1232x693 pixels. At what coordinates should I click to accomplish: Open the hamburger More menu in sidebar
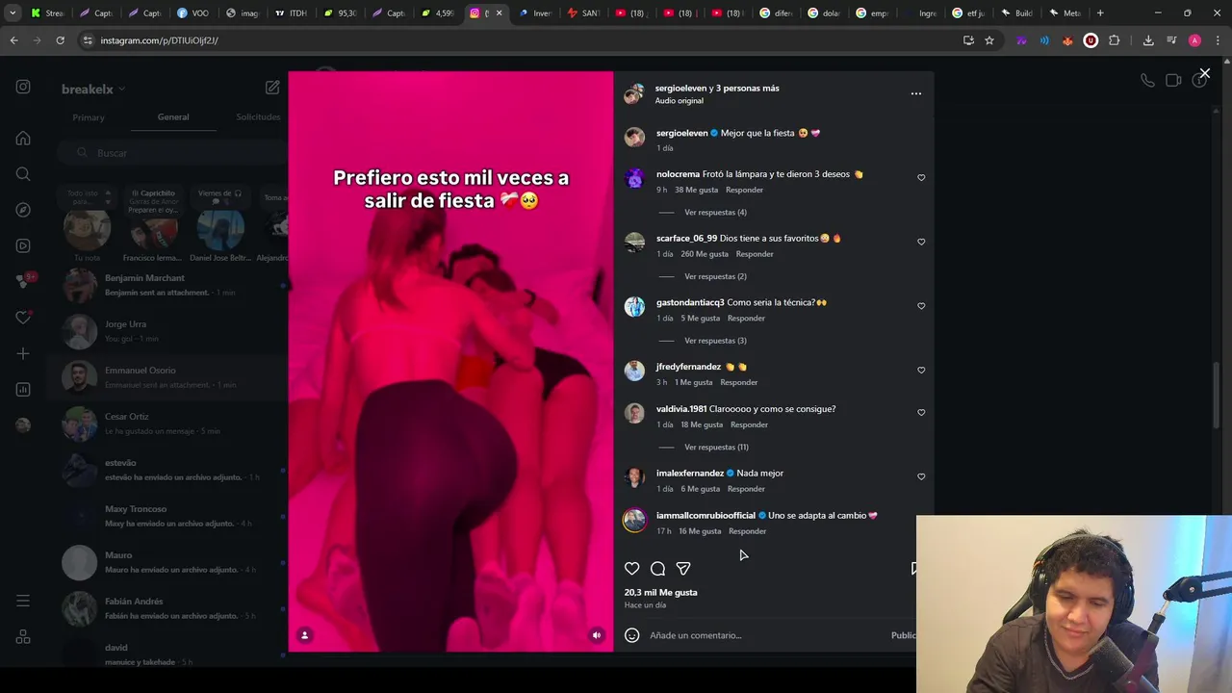click(x=23, y=602)
